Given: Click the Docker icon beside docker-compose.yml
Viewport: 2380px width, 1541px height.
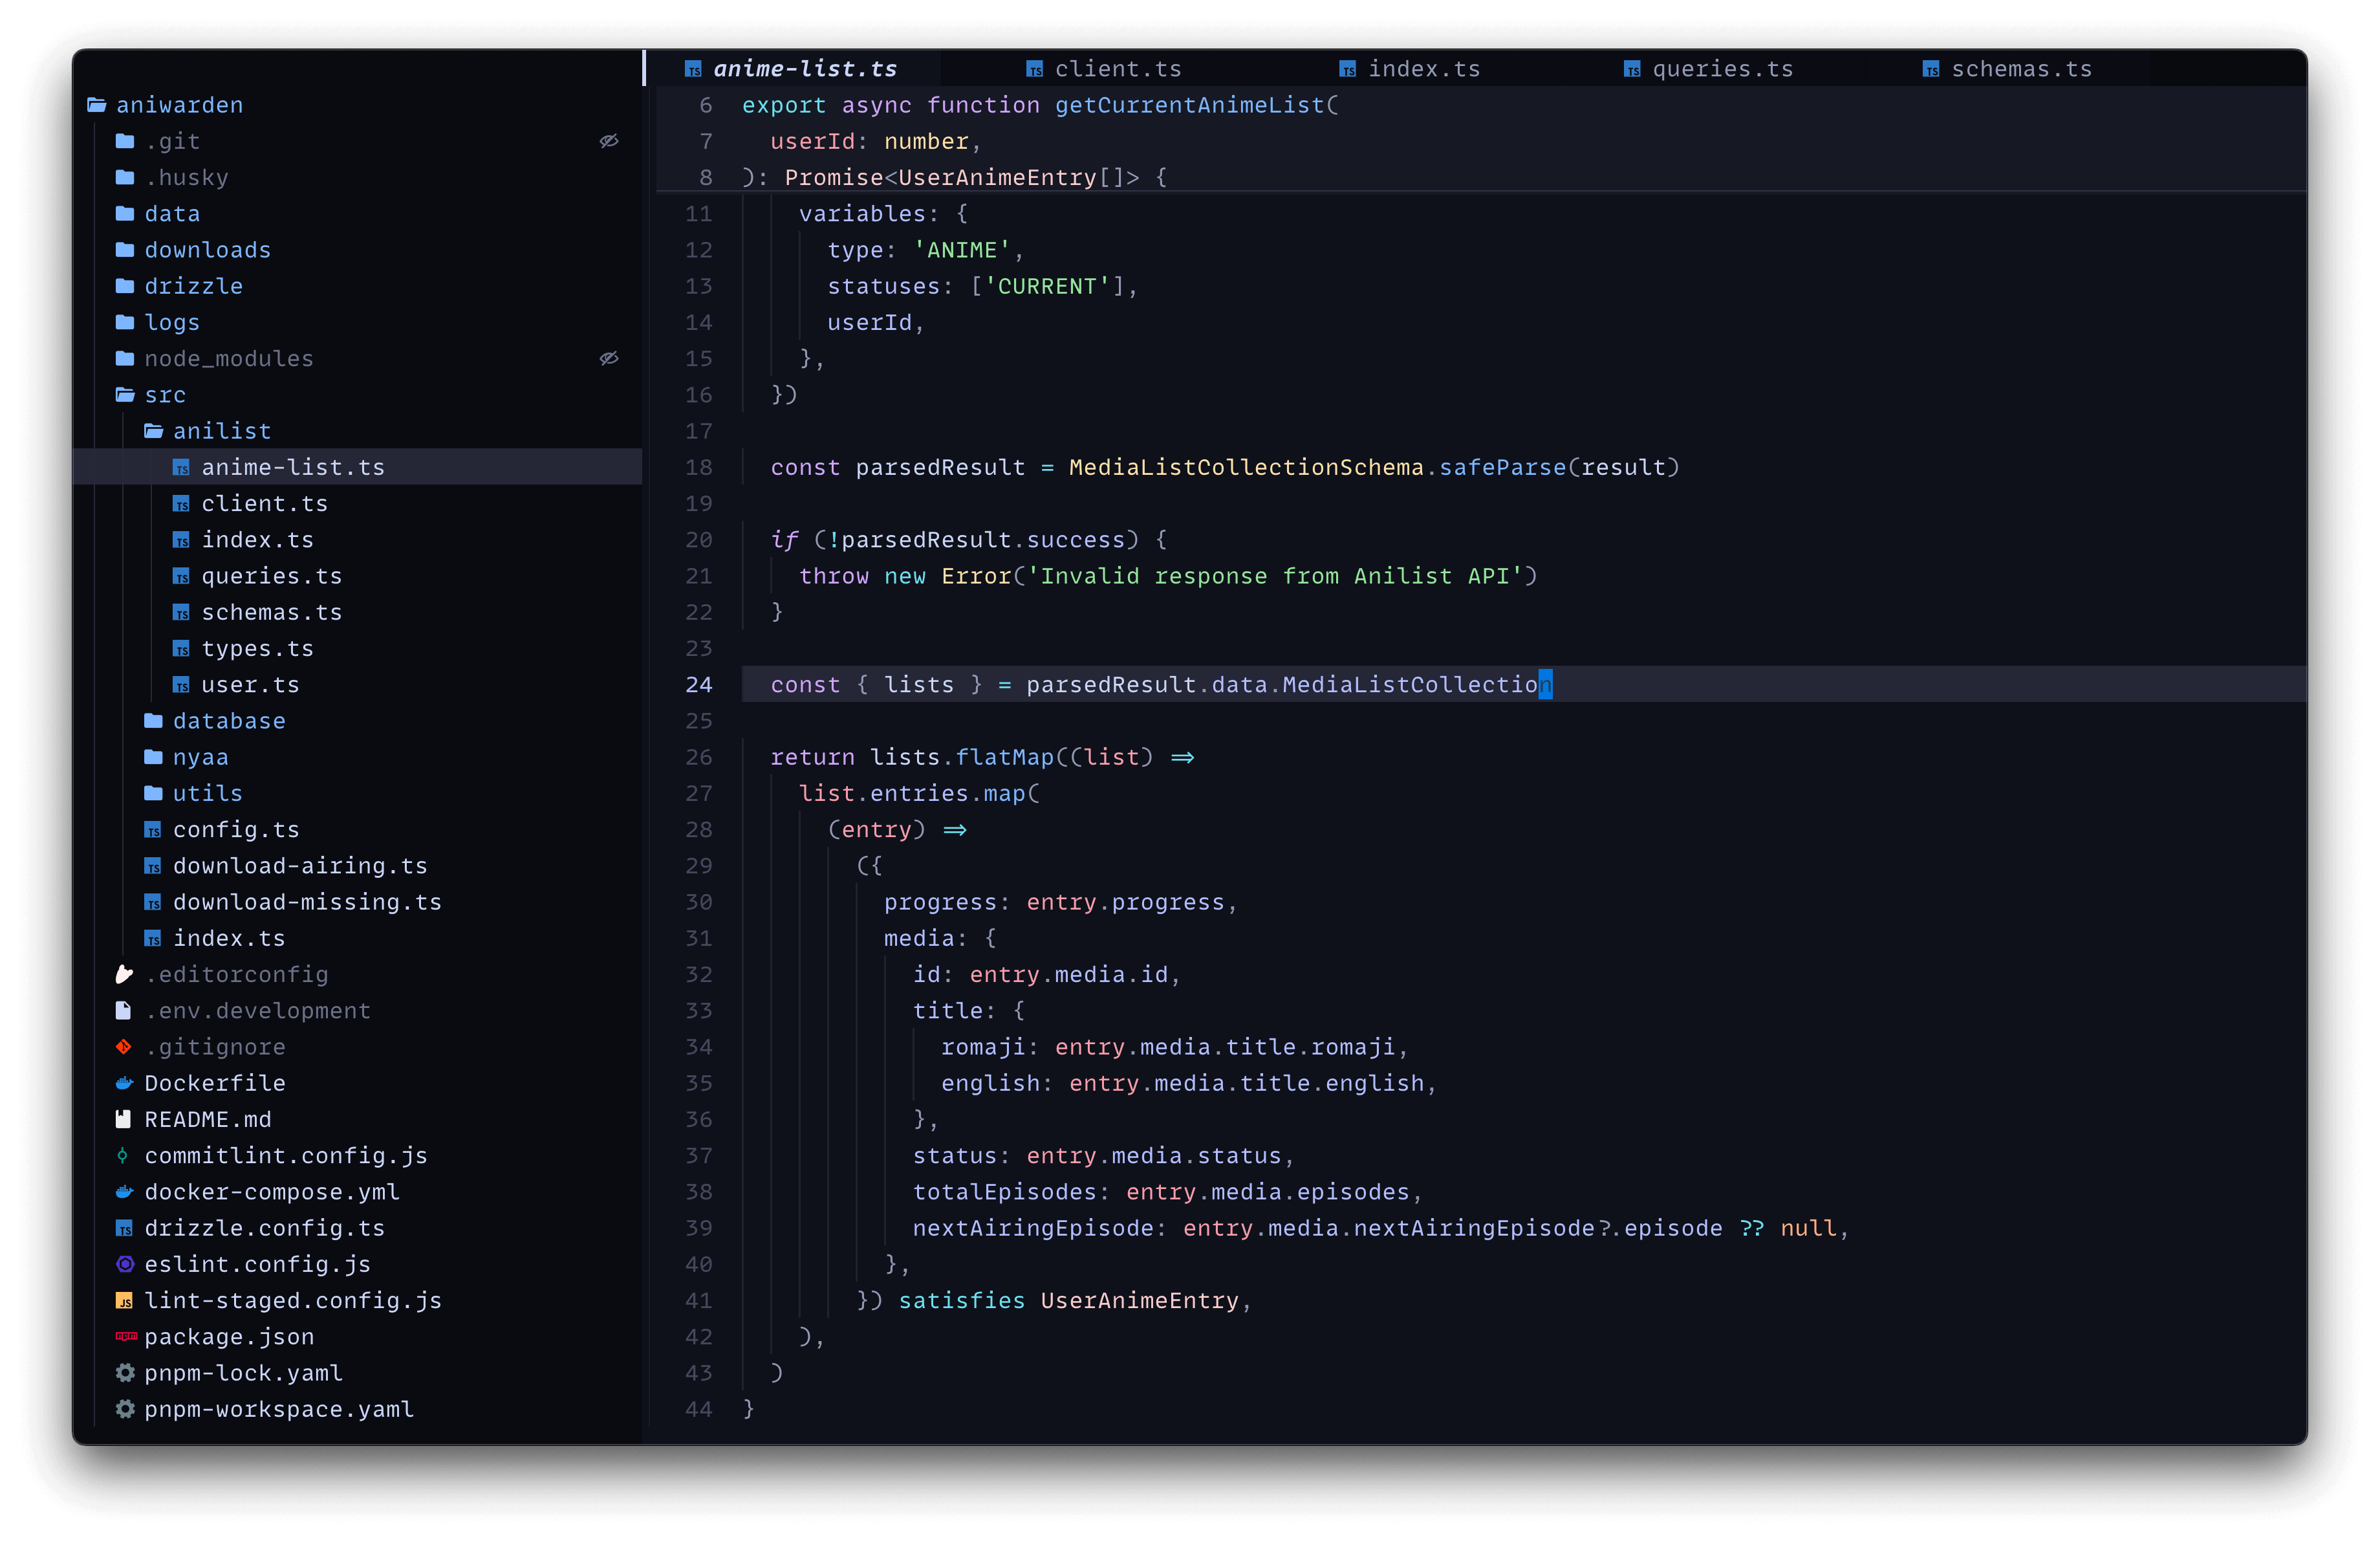Looking at the screenshot, I should [124, 1192].
